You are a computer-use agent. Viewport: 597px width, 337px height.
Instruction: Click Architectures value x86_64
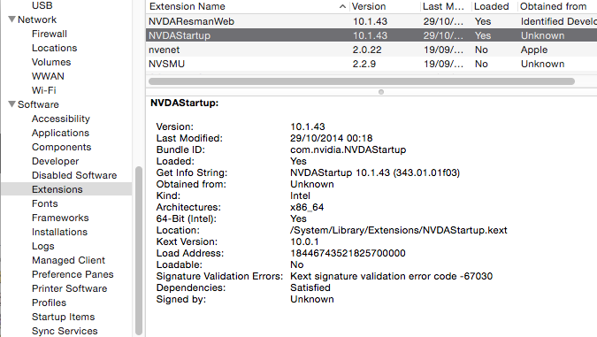click(307, 208)
